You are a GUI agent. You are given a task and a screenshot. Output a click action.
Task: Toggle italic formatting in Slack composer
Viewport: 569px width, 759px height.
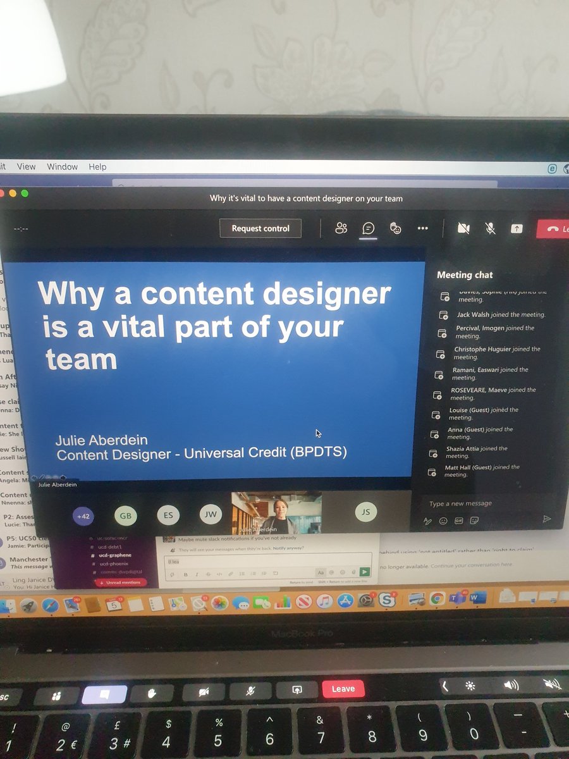pos(197,574)
